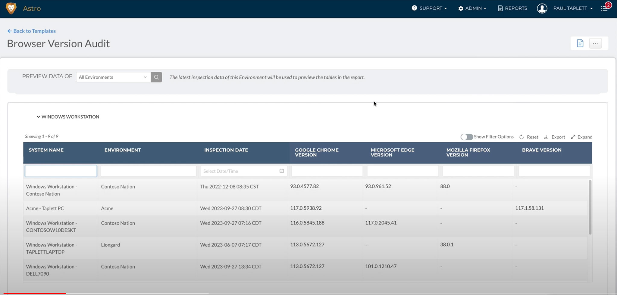Open the notifications list icon
The width and height of the screenshot is (617, 295).
pyautogui.click(x=605, y=8)
